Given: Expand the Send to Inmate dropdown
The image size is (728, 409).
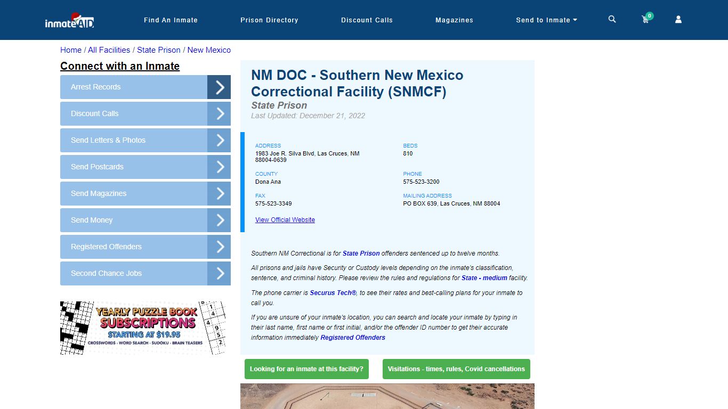Looking at the screenshot, I should click(x=546, y=20).
